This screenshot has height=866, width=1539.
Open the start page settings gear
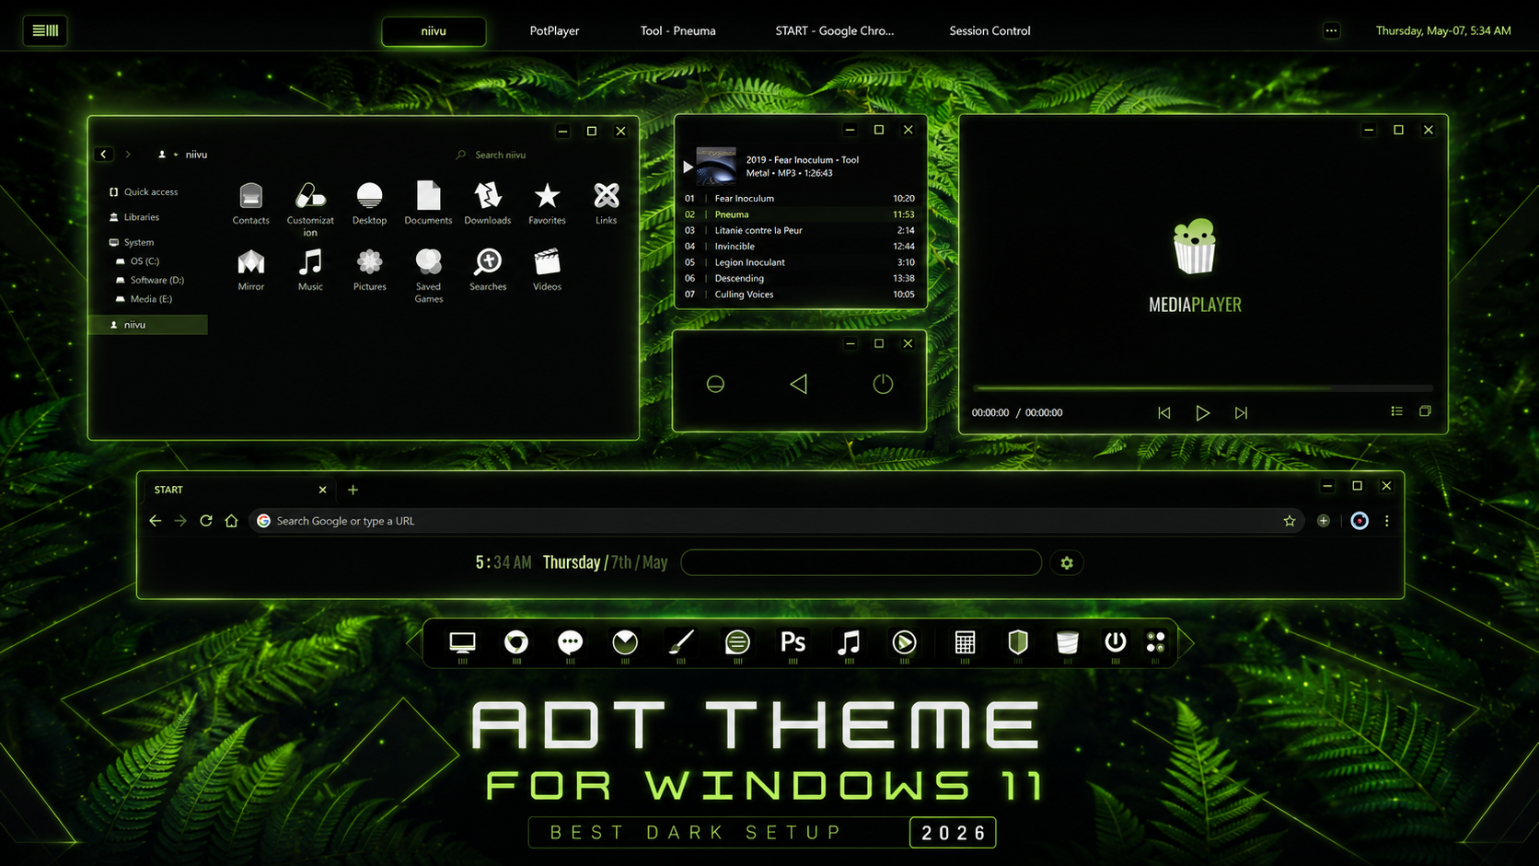[1067, 562]
